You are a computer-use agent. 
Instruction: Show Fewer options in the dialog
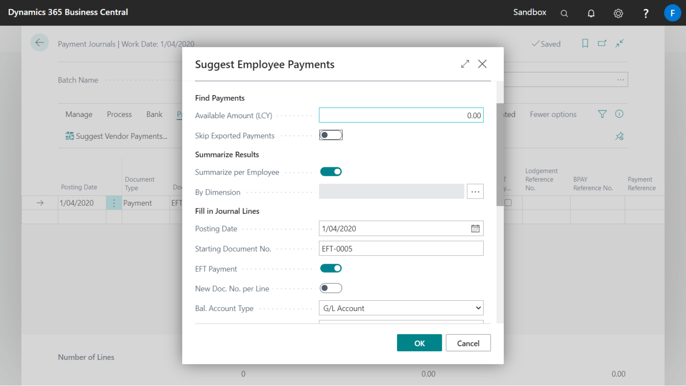click(x=553, y=114)
